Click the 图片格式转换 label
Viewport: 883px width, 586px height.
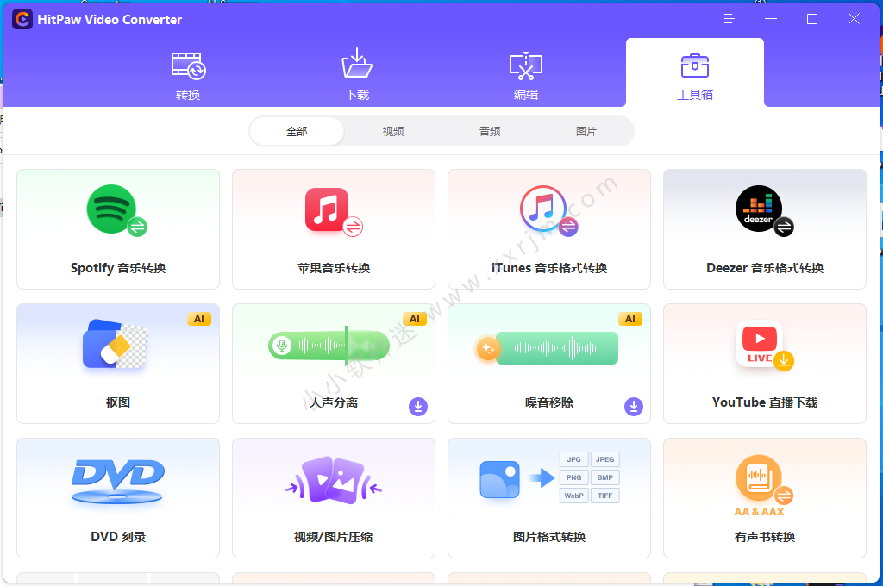549,537
